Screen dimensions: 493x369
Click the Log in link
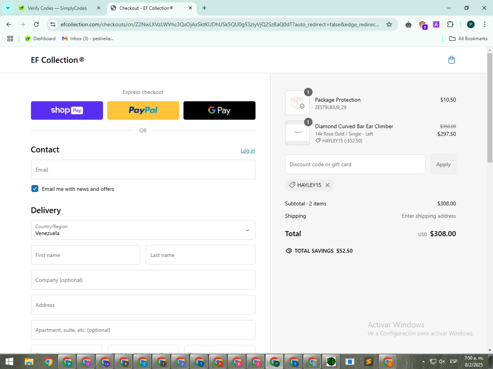coord(248,151)
